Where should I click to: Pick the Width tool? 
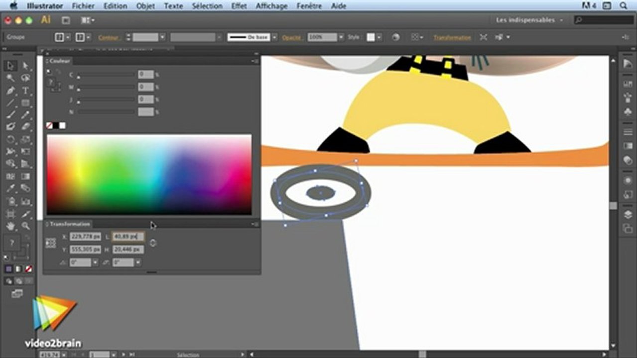point(11,151)
